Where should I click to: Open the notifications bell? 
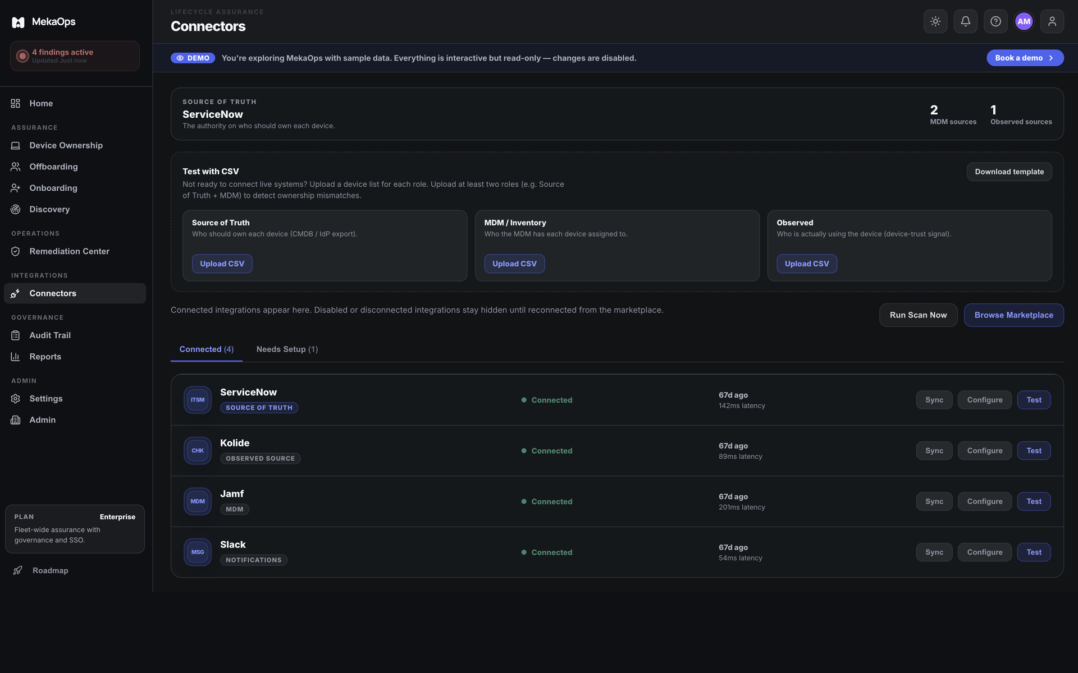(x=966, y=21)
